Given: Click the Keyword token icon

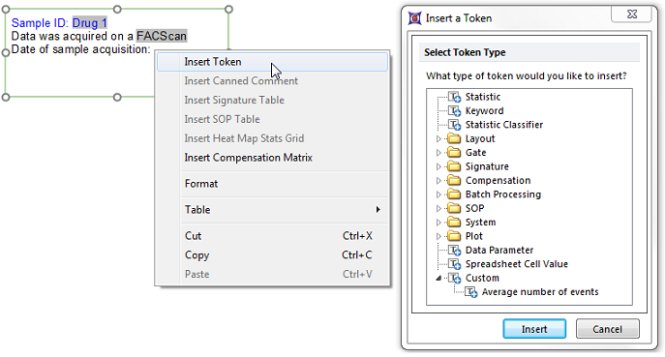Looking at the screenshot, I should click(455, 111).
